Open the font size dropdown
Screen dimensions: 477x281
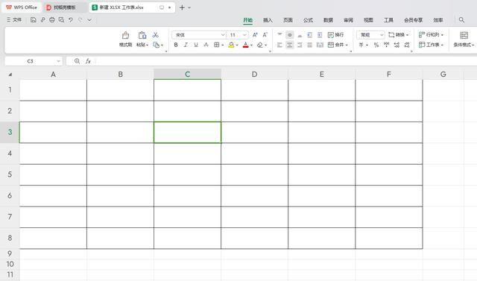coord(244,35)
